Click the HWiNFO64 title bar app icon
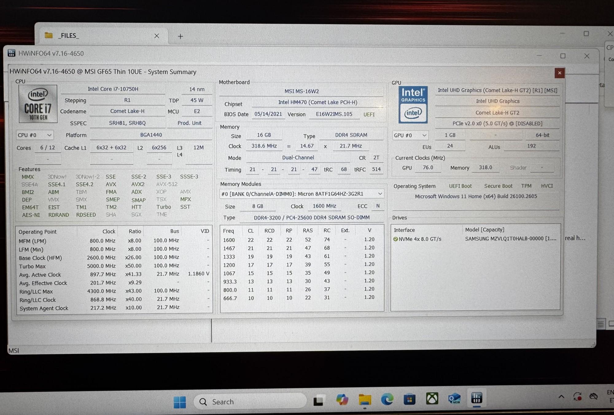Screen dimensions: 614x415 coord(11,53)
